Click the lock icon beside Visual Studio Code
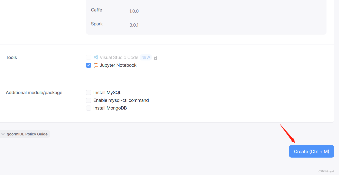This screenshot has width=339, height=175. pos(156,58)
